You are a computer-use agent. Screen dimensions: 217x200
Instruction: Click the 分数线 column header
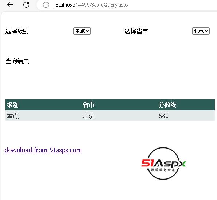167,105
